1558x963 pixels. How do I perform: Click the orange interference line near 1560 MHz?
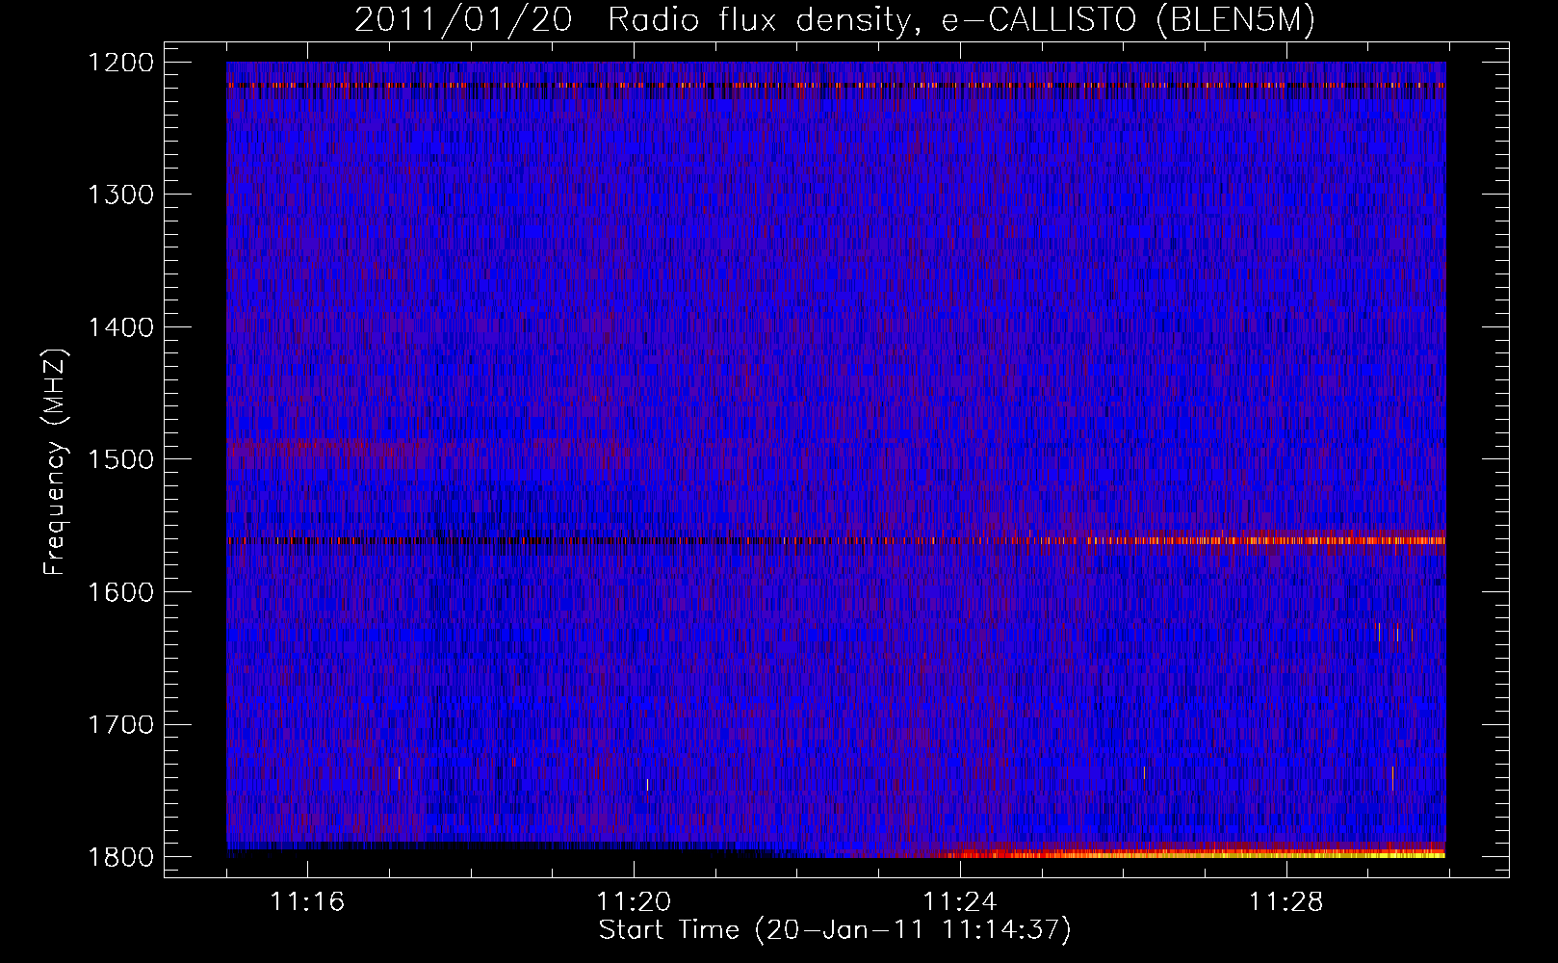click(836, 540)
